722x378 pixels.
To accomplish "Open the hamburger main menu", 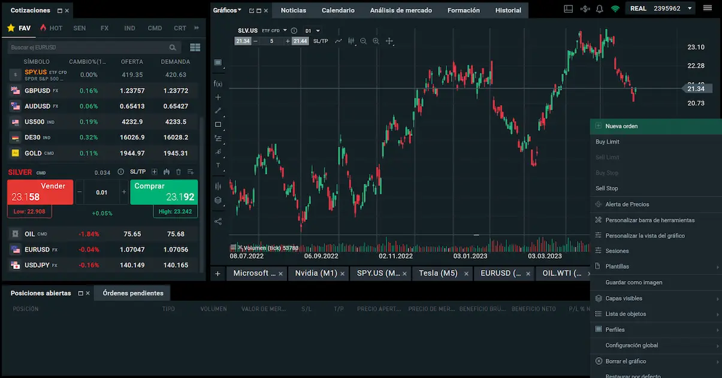I will point(708,9).
